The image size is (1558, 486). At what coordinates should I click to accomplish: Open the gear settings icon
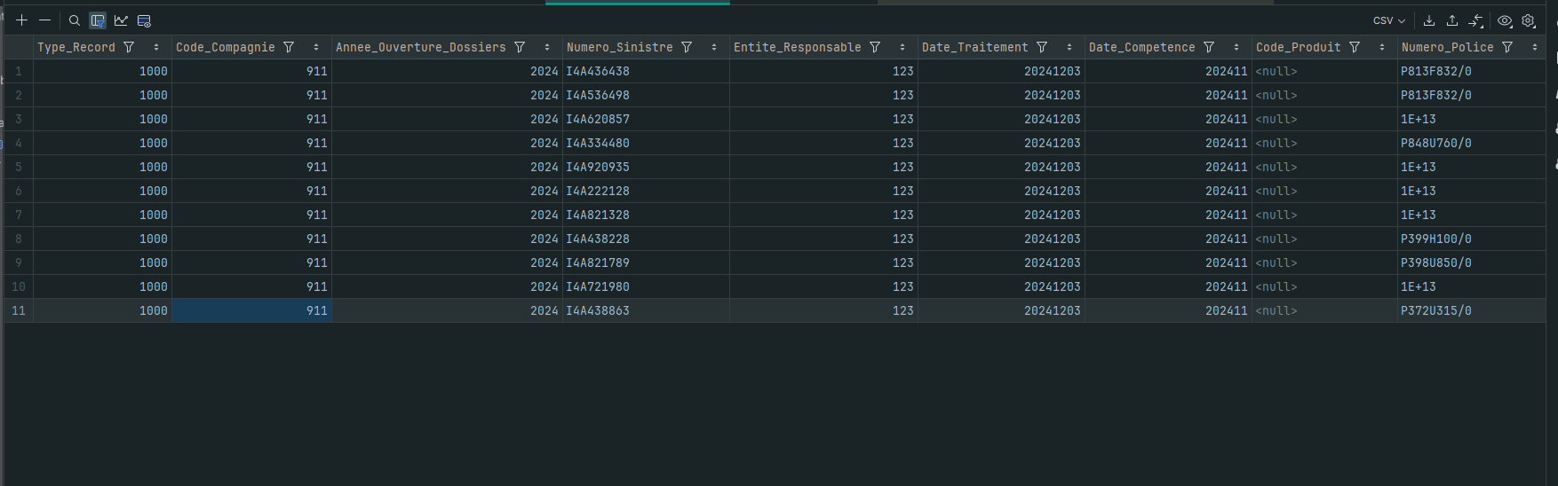(1528, 20)
